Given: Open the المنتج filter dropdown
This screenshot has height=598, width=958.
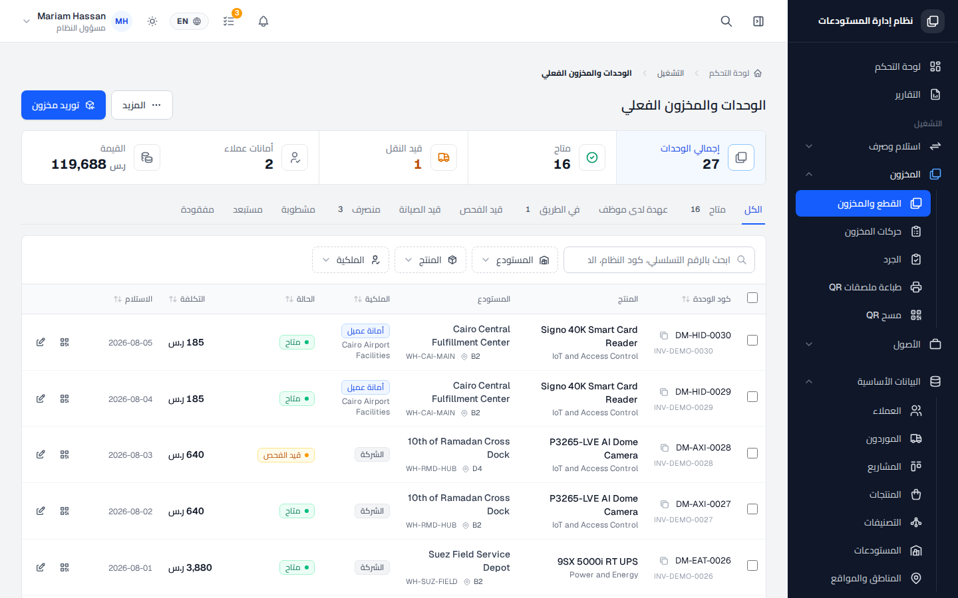Looking at the screenshot, I should tap(430, 260).
